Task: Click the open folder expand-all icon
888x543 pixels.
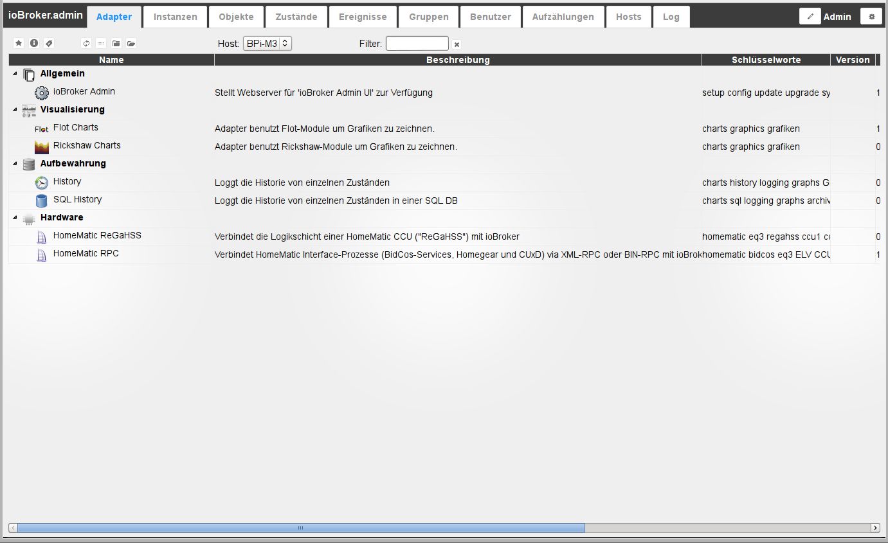Action: [131, 44]
